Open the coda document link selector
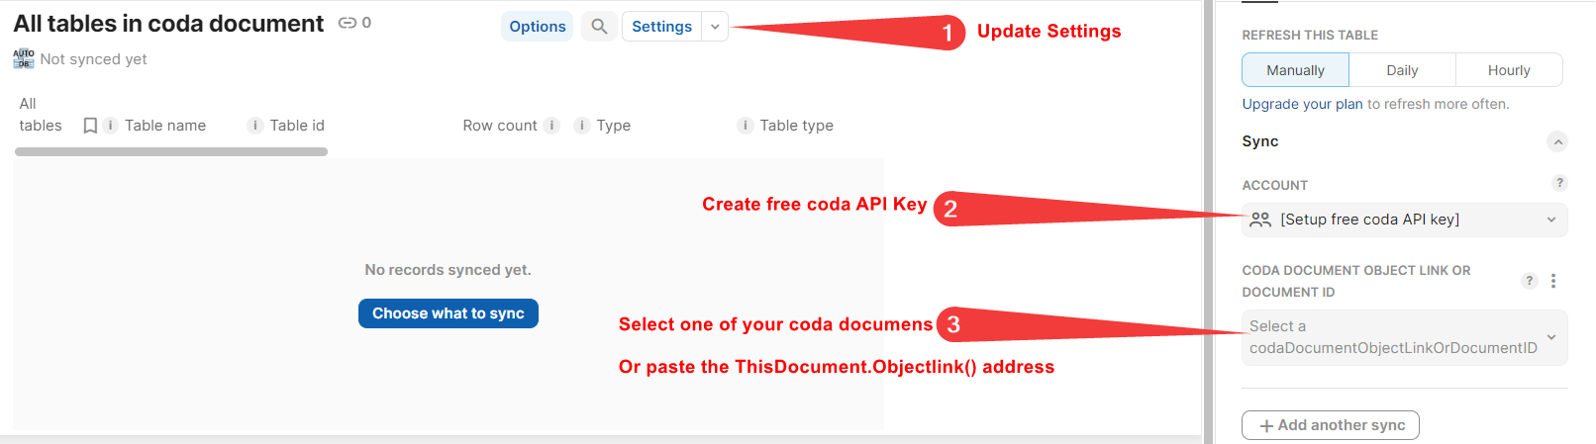The height and width of the screenshot is (444, 1596). pos(1404,337)
